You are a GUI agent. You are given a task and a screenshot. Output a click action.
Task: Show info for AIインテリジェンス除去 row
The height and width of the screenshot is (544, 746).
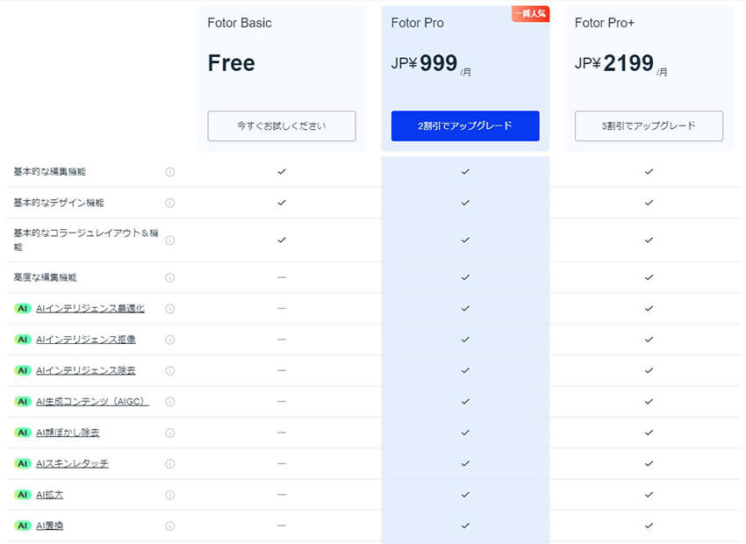(x=170, y=370)
